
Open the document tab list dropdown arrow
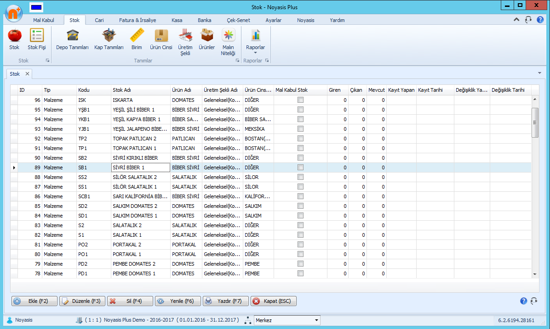(539, 73)
